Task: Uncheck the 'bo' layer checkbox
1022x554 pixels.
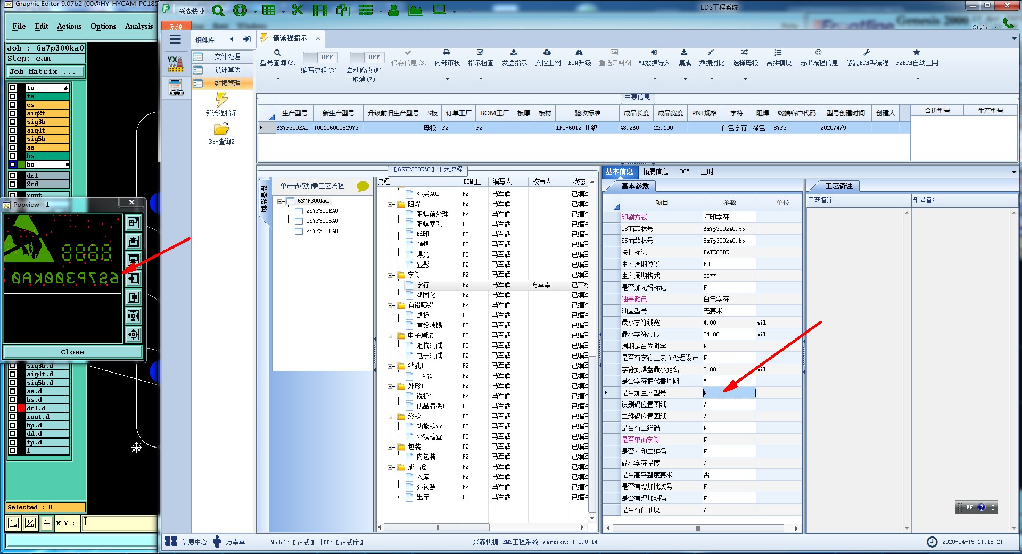Action: coord(13,164)
